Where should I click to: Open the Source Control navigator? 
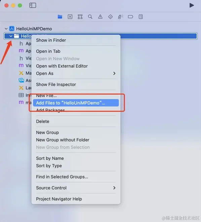tap(70, 17)
